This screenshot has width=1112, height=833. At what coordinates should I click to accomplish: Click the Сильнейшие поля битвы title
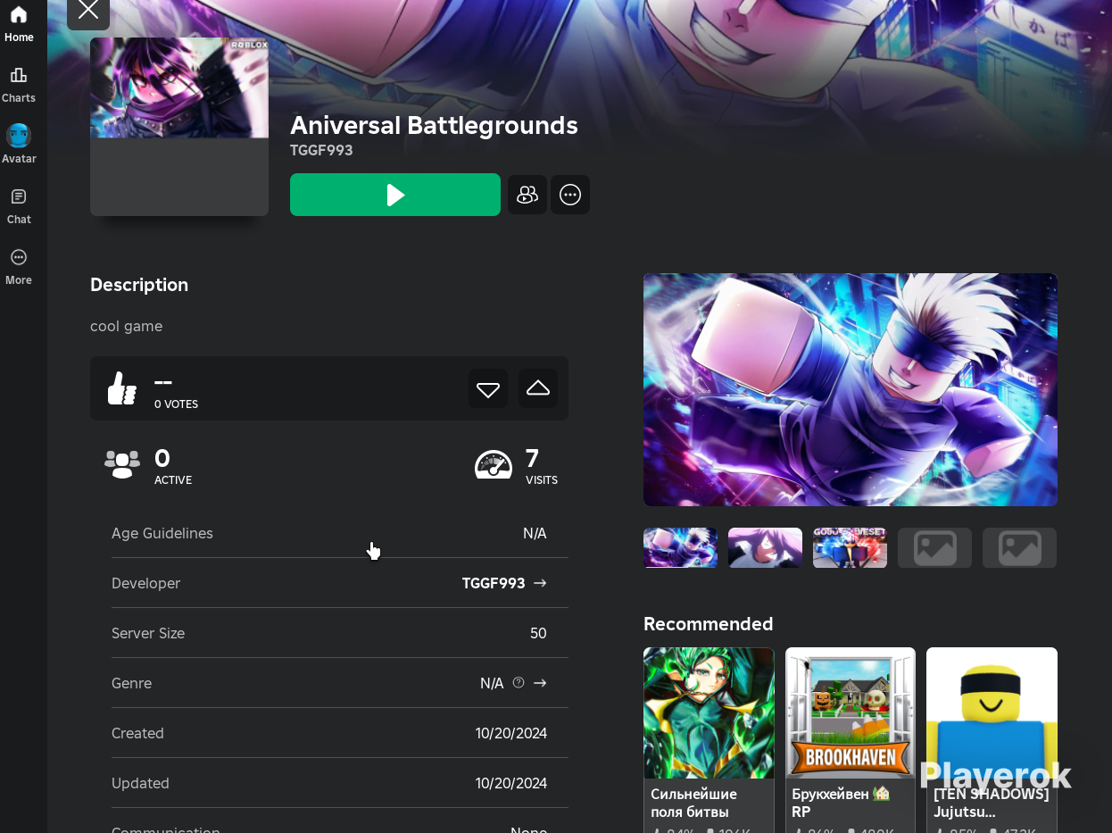pos(694,803)
